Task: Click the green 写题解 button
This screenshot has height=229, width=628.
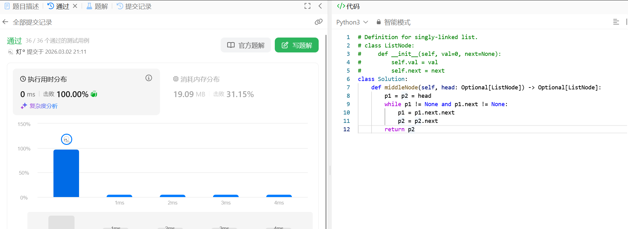Action: click(x=297, y=45)
